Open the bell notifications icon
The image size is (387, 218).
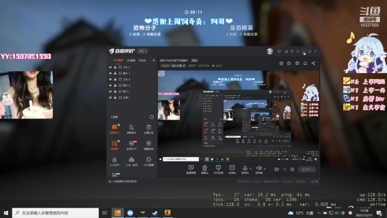[305, 63]
